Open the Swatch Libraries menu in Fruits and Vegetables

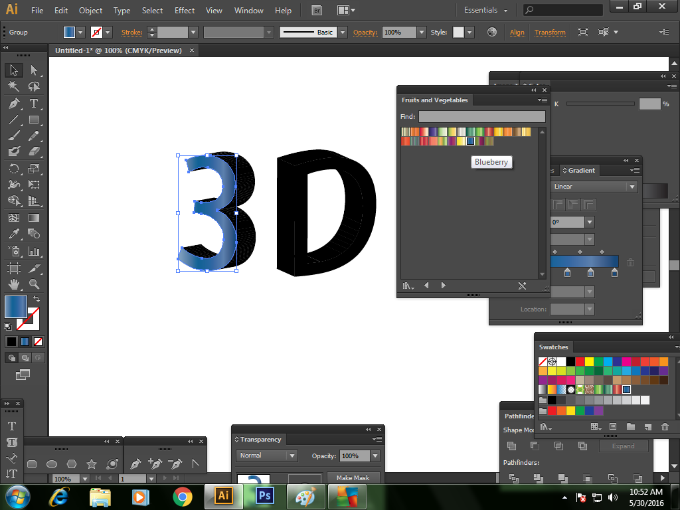[x=408, y=286]
